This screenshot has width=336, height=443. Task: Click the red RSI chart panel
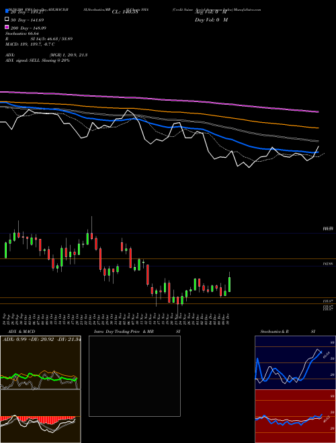(295, 416)
